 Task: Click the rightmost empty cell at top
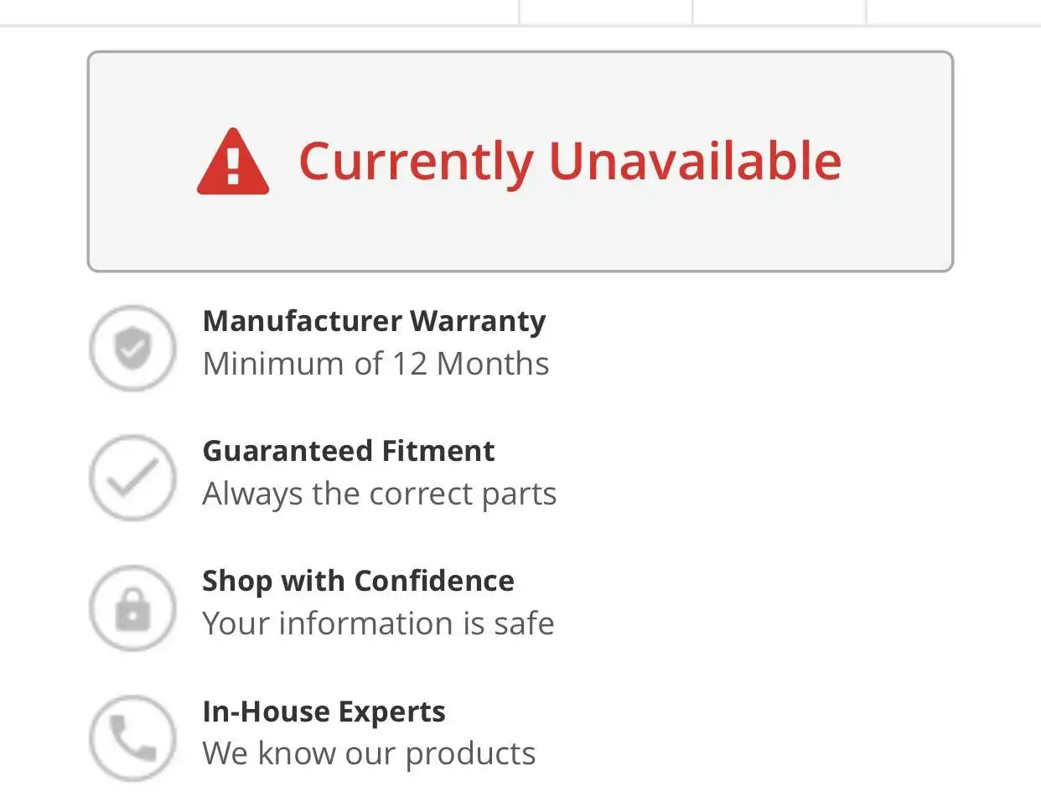954,11
